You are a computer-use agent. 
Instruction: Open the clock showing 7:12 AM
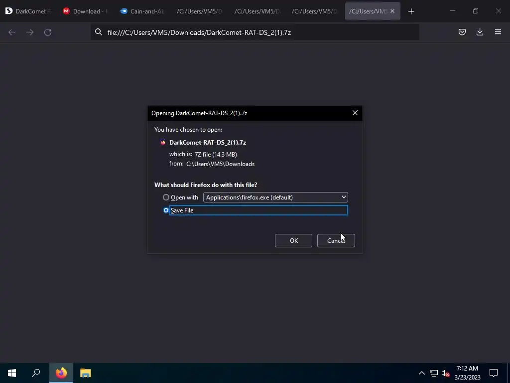(467, 373)
